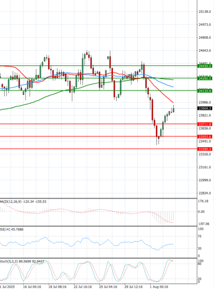
Task: Click the Stochastic scale value 20
Action: coord(199,279)
